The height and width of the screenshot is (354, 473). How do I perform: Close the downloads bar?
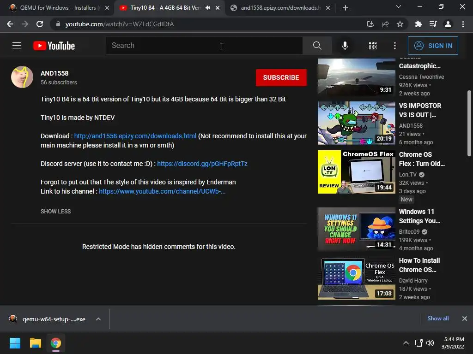(x=465, y=319)
